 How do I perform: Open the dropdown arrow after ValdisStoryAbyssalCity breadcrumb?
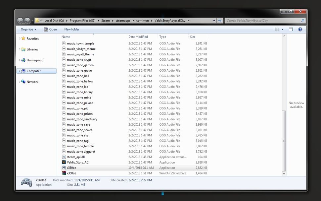188,21
